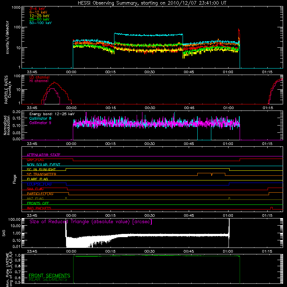Click the 01:15 tick label under Flags plot
This screenshot has width=287, height=287.
tap(267, 216)
